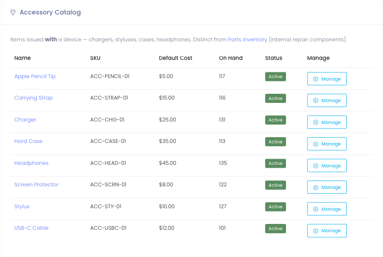Click Manage text for Screen Protector
This screenshot has height=257, width=383.
pos(331,187)
